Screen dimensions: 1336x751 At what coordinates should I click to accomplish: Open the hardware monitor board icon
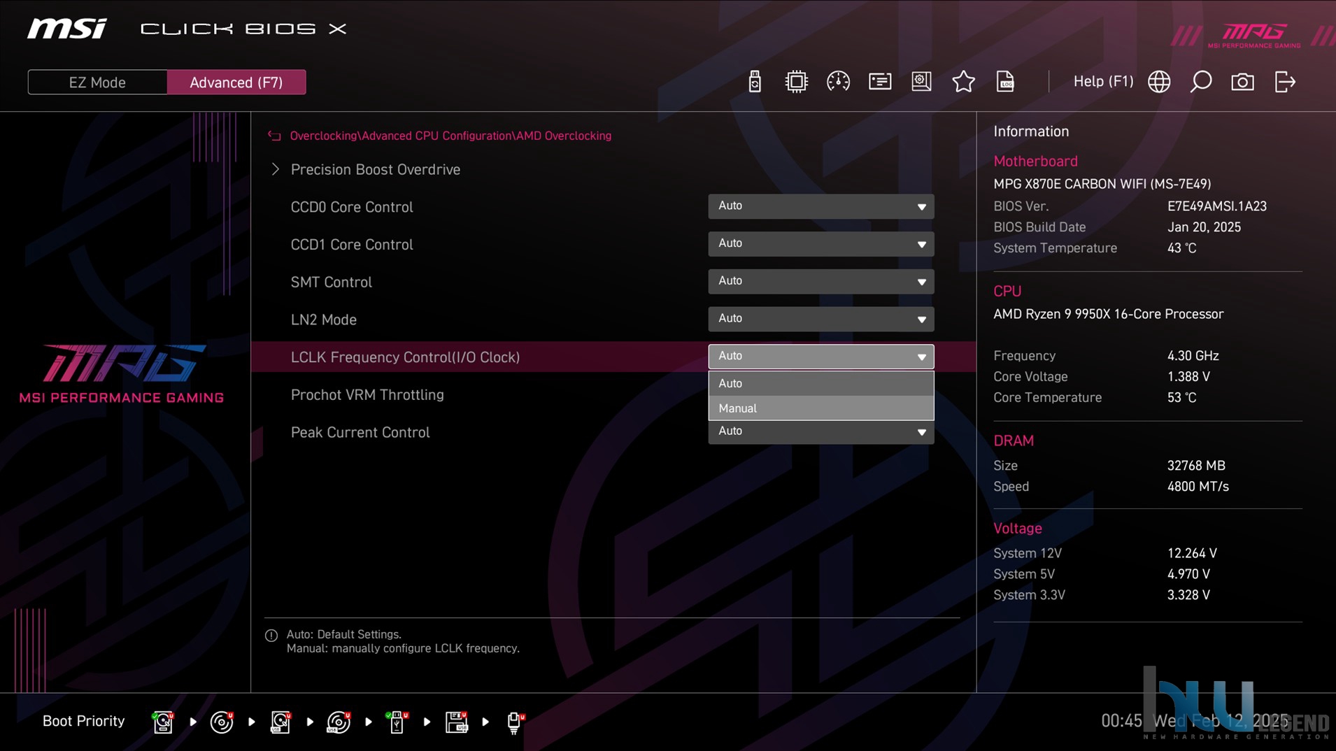click(x=921, y=82)
